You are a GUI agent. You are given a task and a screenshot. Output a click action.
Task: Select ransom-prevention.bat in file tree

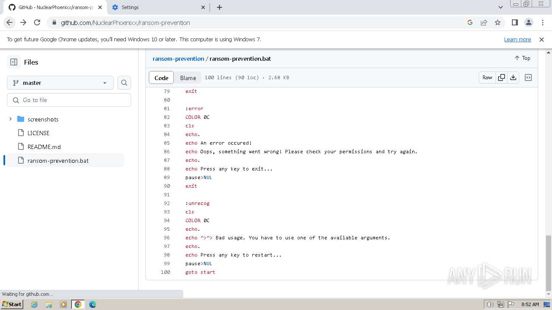pyautogui.click(x=66, y=161)
